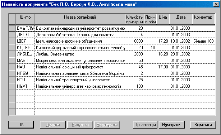
Task: Select the ЛИБІДЬ code cell
Action: point(25,54)
